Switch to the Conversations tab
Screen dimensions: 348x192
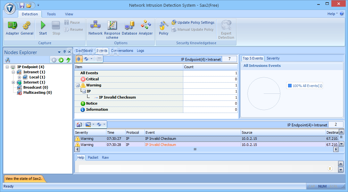[122, 51]
